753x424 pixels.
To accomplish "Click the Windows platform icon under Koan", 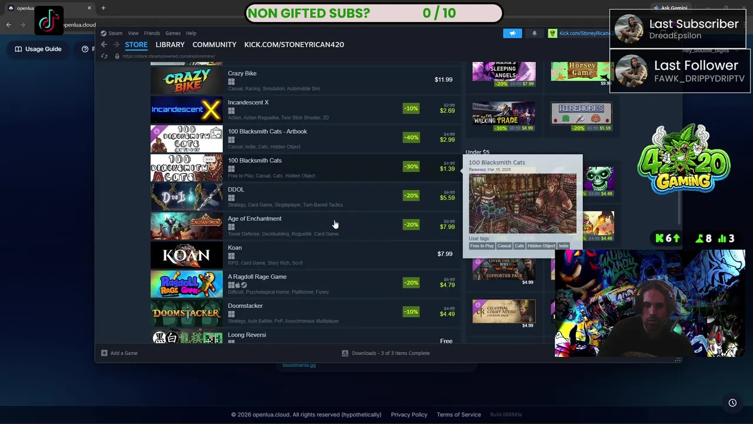I will 231,256.
